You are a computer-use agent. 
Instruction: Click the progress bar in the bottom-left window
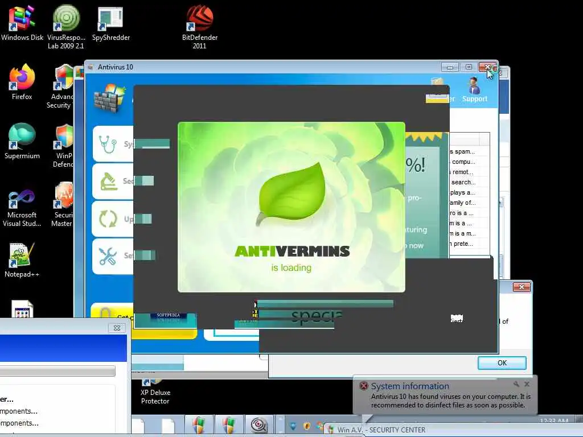[58, 371]
